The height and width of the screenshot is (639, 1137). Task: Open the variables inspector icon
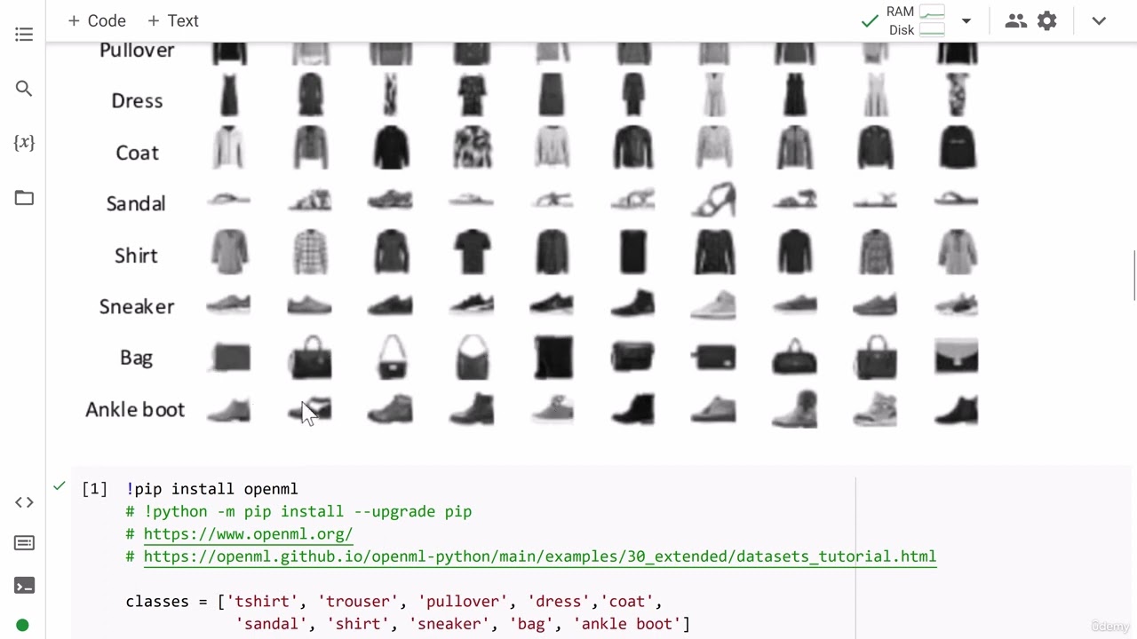(24, 143)
